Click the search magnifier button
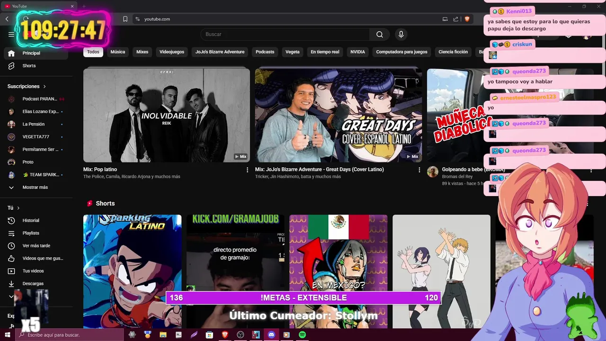Screen dimensions: 606x341 380,34
